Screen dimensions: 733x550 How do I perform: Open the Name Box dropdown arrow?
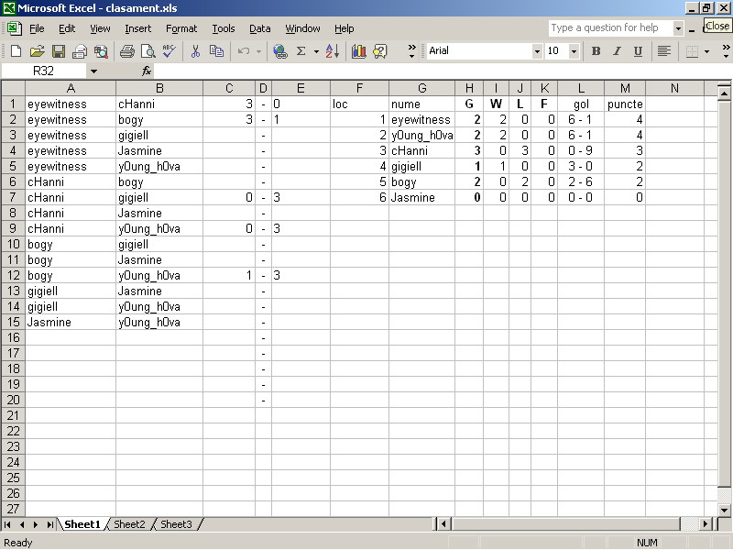point(93,71)
